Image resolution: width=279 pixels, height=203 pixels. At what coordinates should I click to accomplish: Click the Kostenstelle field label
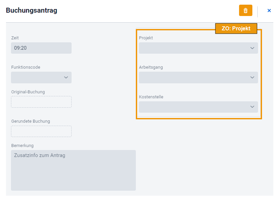[151, 97]
